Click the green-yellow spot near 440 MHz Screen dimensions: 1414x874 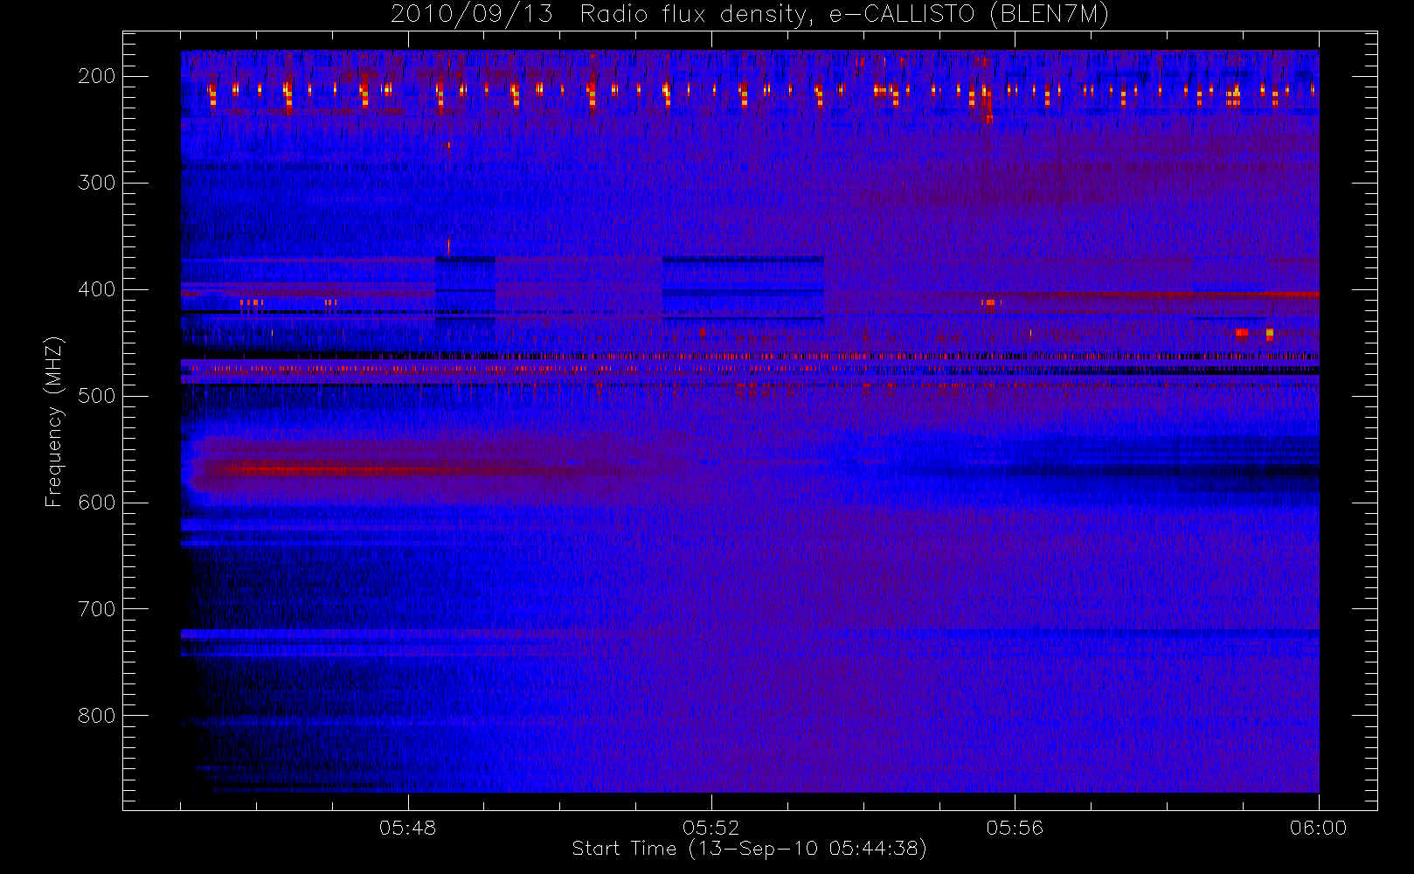tap(1270, 333)
